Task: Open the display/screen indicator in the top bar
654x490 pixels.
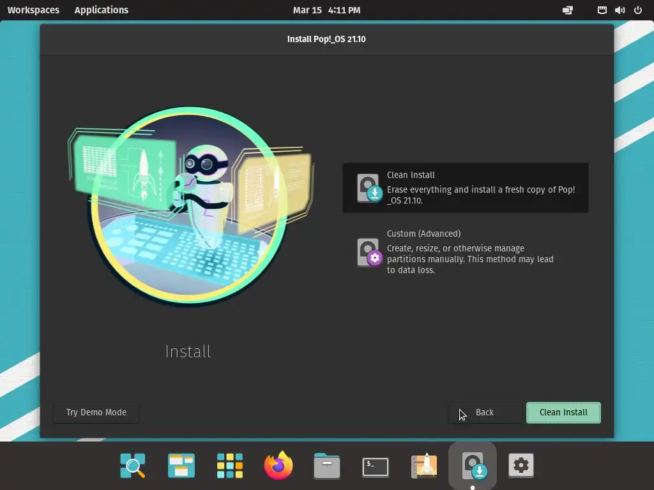Action: [568, 10]
